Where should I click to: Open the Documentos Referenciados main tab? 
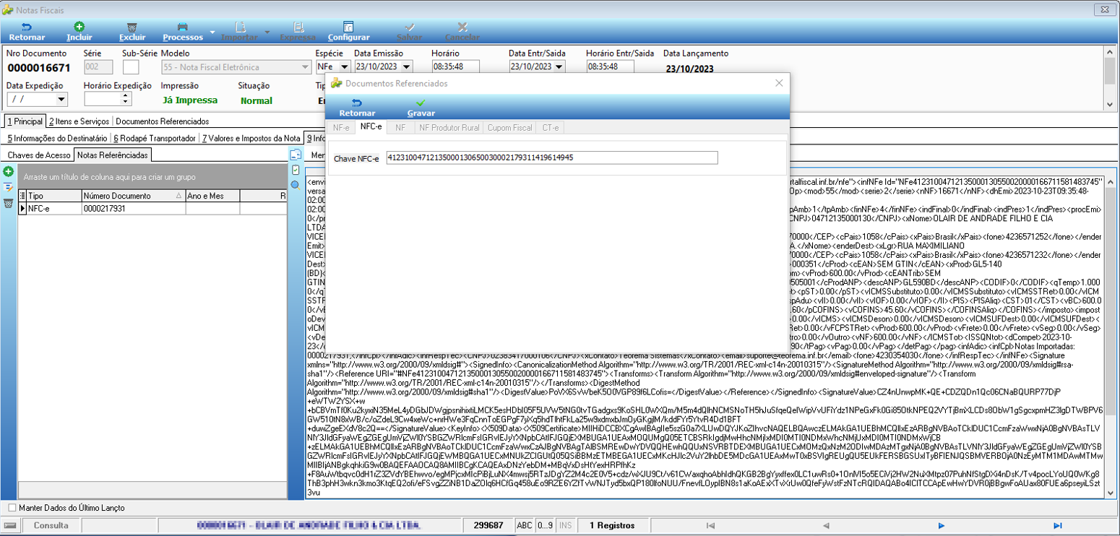(163, 121)
